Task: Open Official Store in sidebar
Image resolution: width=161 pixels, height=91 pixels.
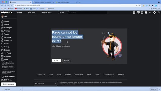Action: tap(8, 77)
